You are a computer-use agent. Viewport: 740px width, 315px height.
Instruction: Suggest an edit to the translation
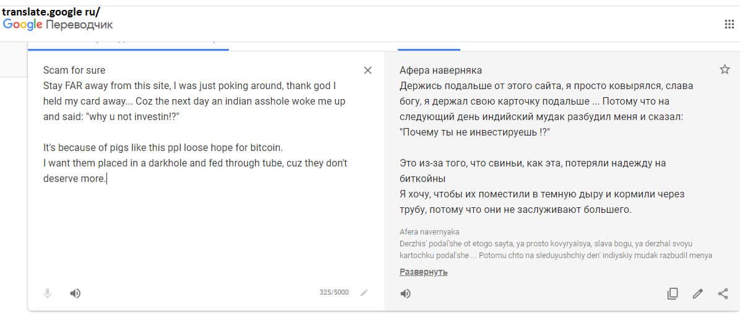(698, 293)
